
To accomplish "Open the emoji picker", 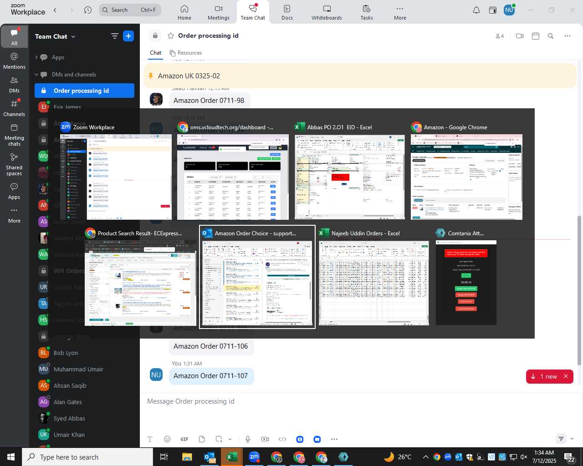I will click(x=167, y=439).
